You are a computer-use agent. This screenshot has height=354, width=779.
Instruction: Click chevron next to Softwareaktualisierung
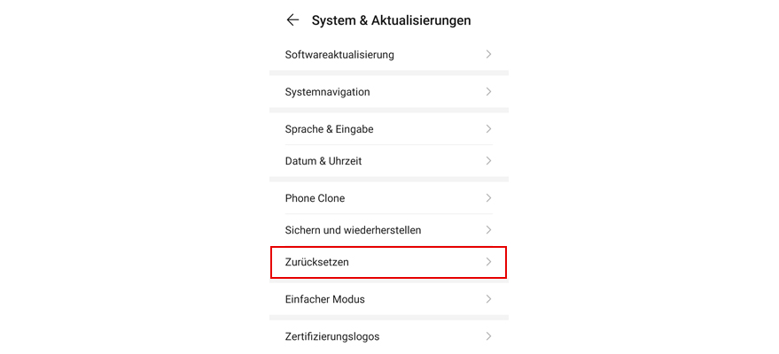(x=488, y=55)
